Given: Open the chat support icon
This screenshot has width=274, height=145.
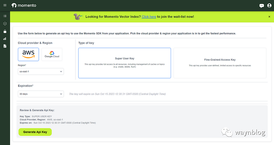Looking at the screenshot, I should [x=261, y=6].
